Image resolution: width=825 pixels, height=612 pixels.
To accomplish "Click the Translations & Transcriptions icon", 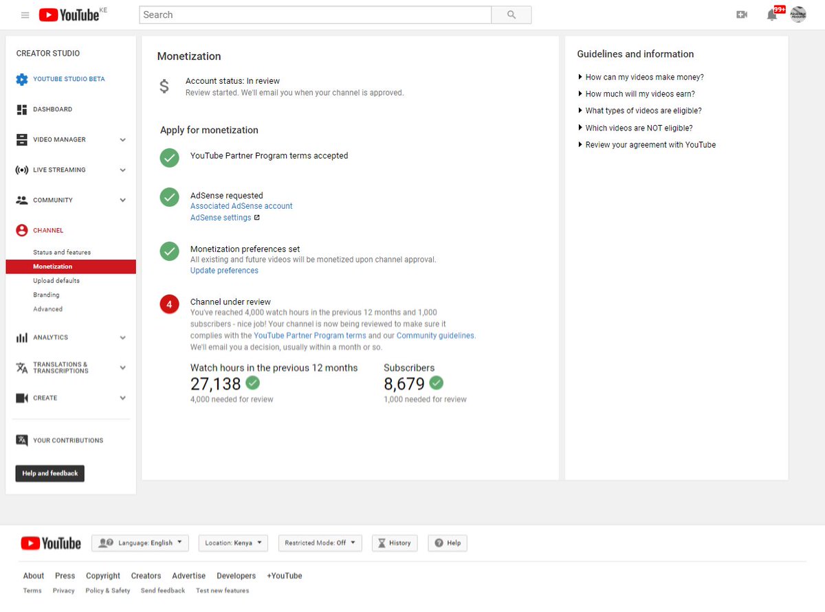I will click(x=22, y=367).
